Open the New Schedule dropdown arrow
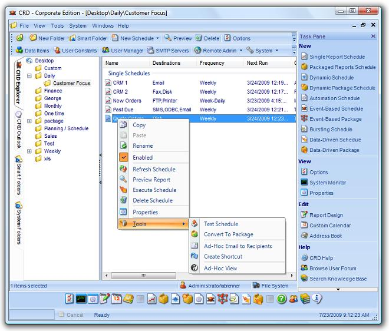 [x=157, y=38]
